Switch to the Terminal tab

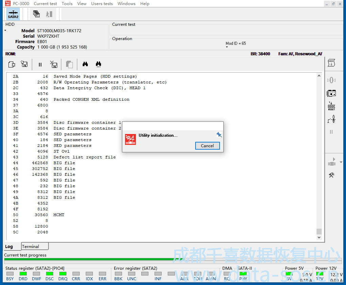coord(30,246)
